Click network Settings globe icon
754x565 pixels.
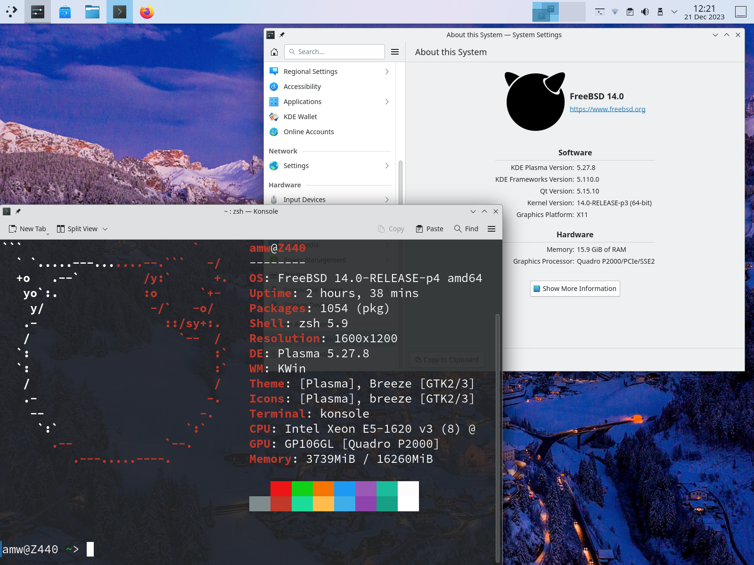[x=274, y=166]
